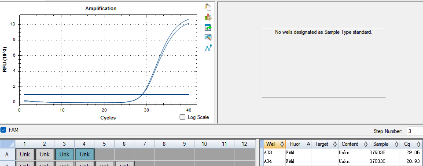The height and width of the screenshot is (166, 423).
Task: Sort table by Cq column header
Action: tap(411, 144)
